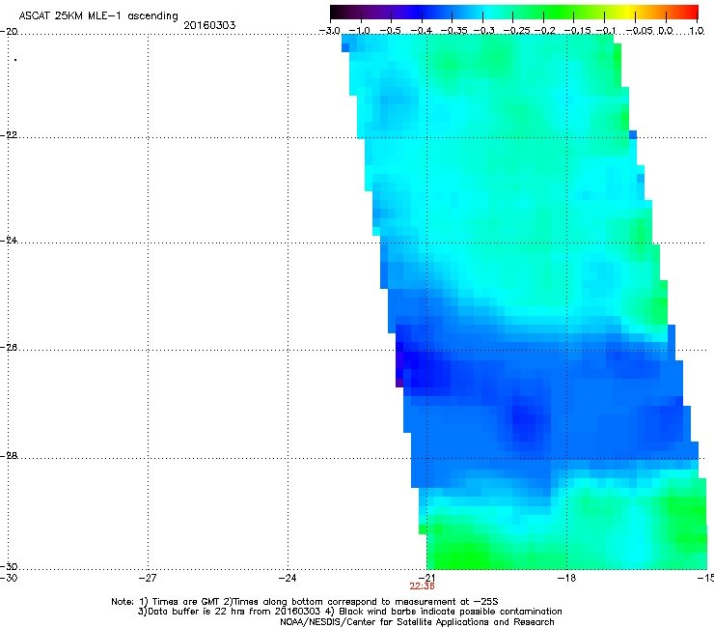Click the longitude label -21 on bottom axis
The height and width of the screenshot is (628, 714).
pyautogui.click(x=427, y=578)
